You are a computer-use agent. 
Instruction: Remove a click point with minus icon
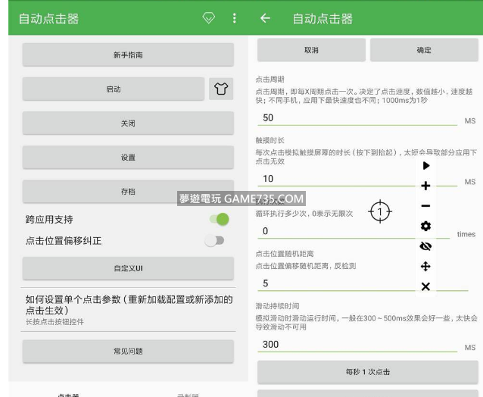425,206
